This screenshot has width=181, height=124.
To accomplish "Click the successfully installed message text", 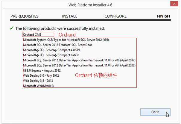I will [x=60, y=28].
